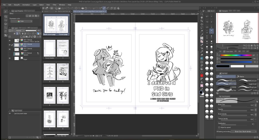Select the 'Textured pen' sub tool
259x140 pixels.
click(247, 81)
